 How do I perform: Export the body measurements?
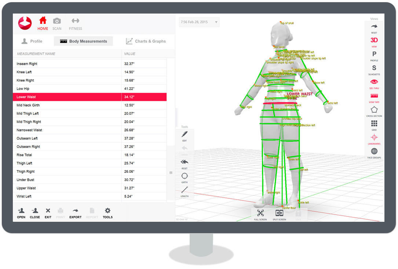coord(75,213)
